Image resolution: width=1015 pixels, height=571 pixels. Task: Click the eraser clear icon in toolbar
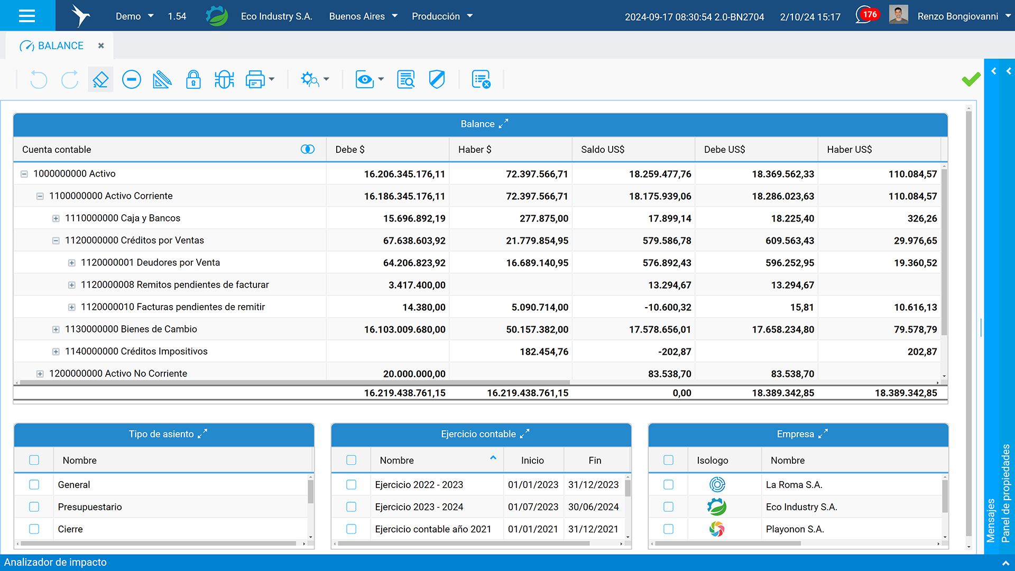[100, 80]
